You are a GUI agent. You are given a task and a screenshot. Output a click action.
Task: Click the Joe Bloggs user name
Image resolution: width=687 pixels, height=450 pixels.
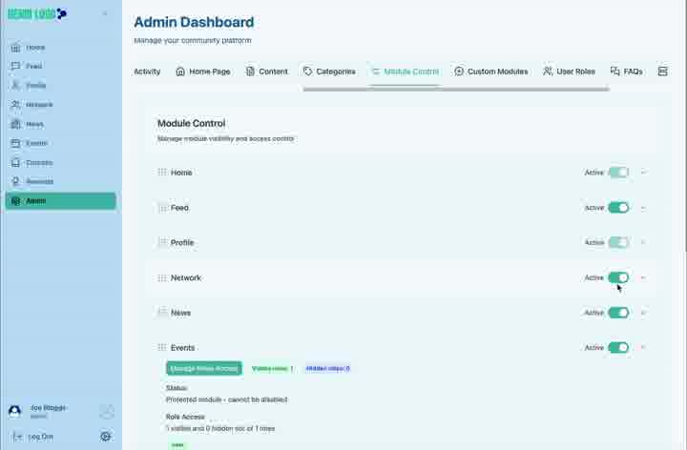click(49, 407)
